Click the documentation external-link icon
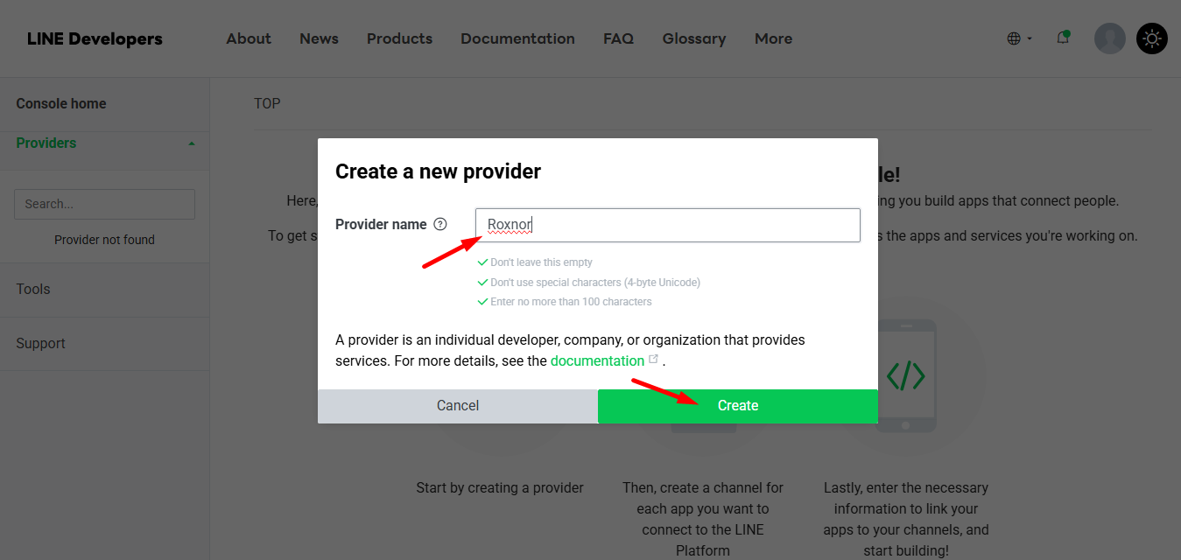The width and height of the screenshot is (1181, 560). click(653, 357)
